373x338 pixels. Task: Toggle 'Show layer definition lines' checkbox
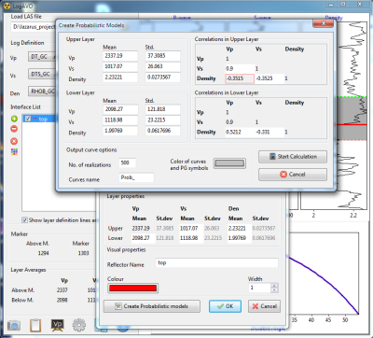[x=24, y=220]
